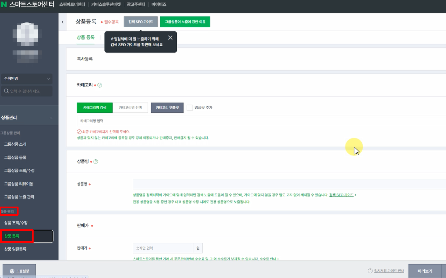Open help icon next to 상품명 heading
The height and width of the screenshot is (278, 446).
click(96, 162)
